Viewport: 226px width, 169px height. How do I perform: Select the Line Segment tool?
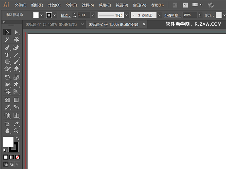point(16,55)
